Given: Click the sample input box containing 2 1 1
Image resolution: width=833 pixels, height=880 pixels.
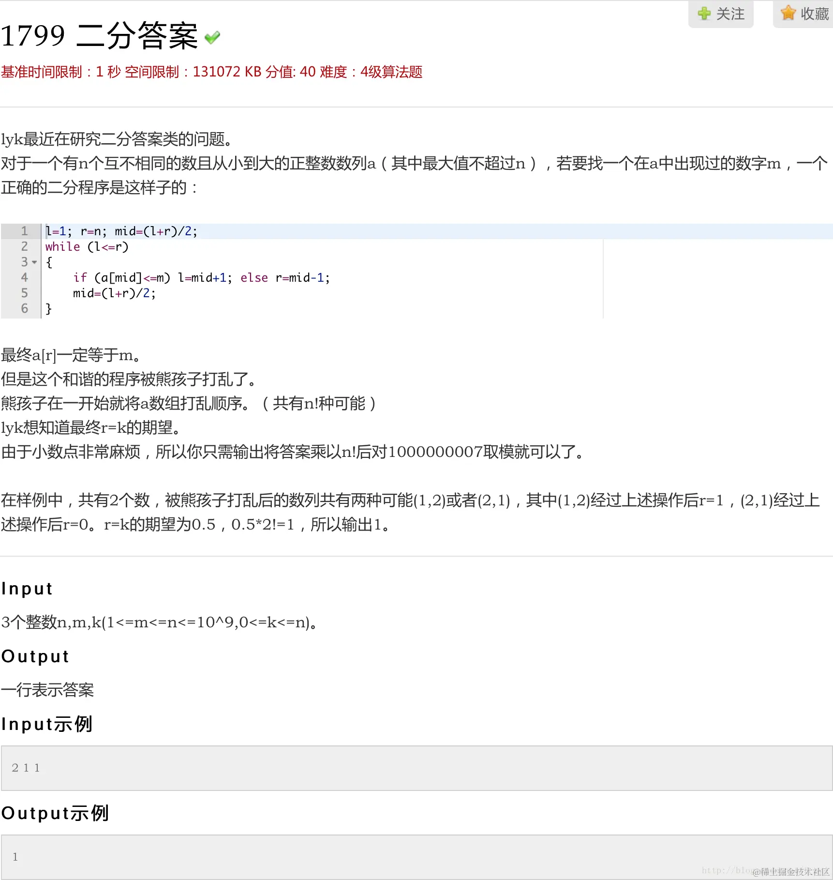Looking at the screenshot, I should [416, 768].
